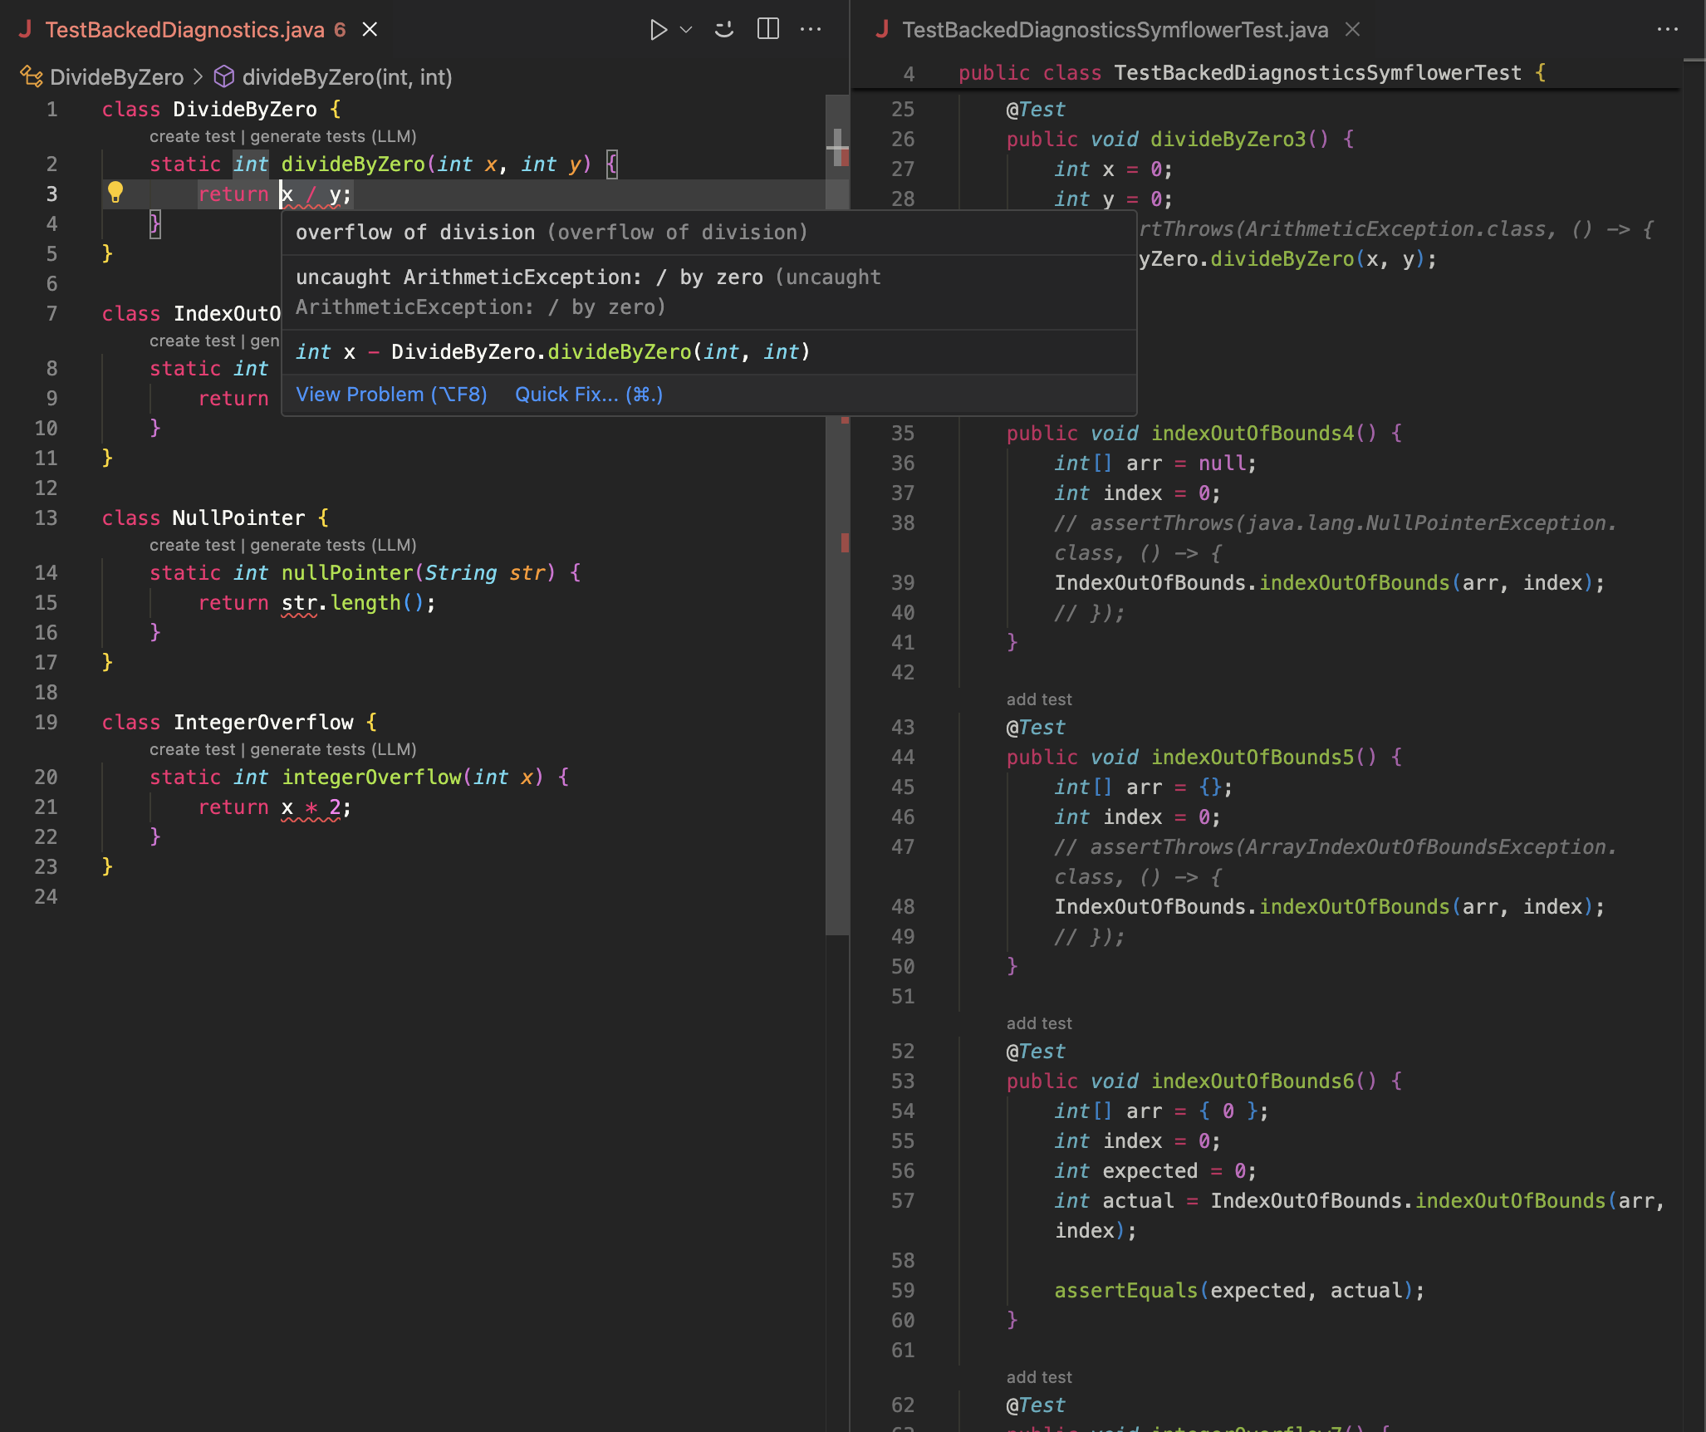Click 'class IntegerOverflow' declaration
The width and height of the screenshot is (1706, 1432).
pyautogui.click(x=239, y=723)
